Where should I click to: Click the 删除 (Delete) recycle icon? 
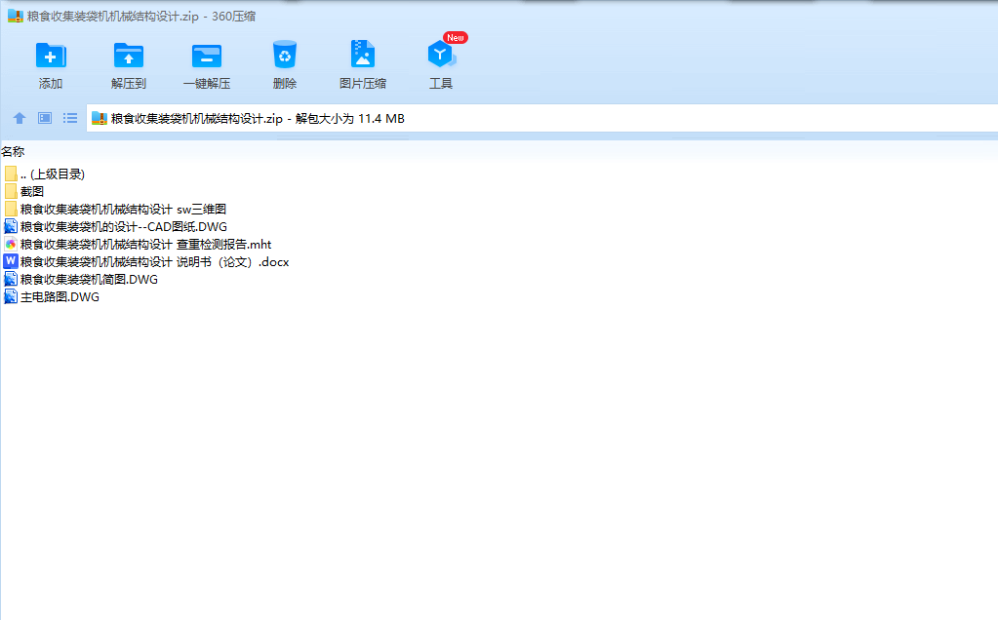pyautogui.click(x=285, y=55)
